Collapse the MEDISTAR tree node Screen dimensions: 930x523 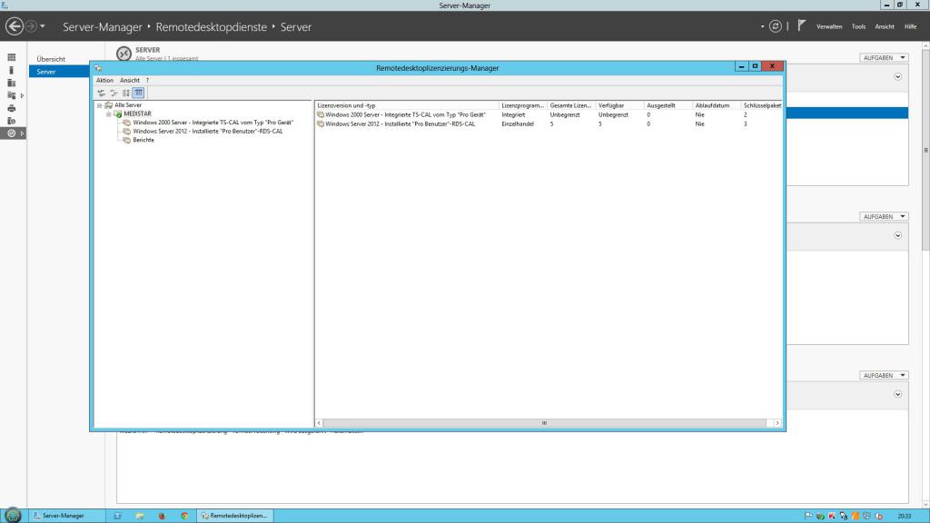(109, 113)
